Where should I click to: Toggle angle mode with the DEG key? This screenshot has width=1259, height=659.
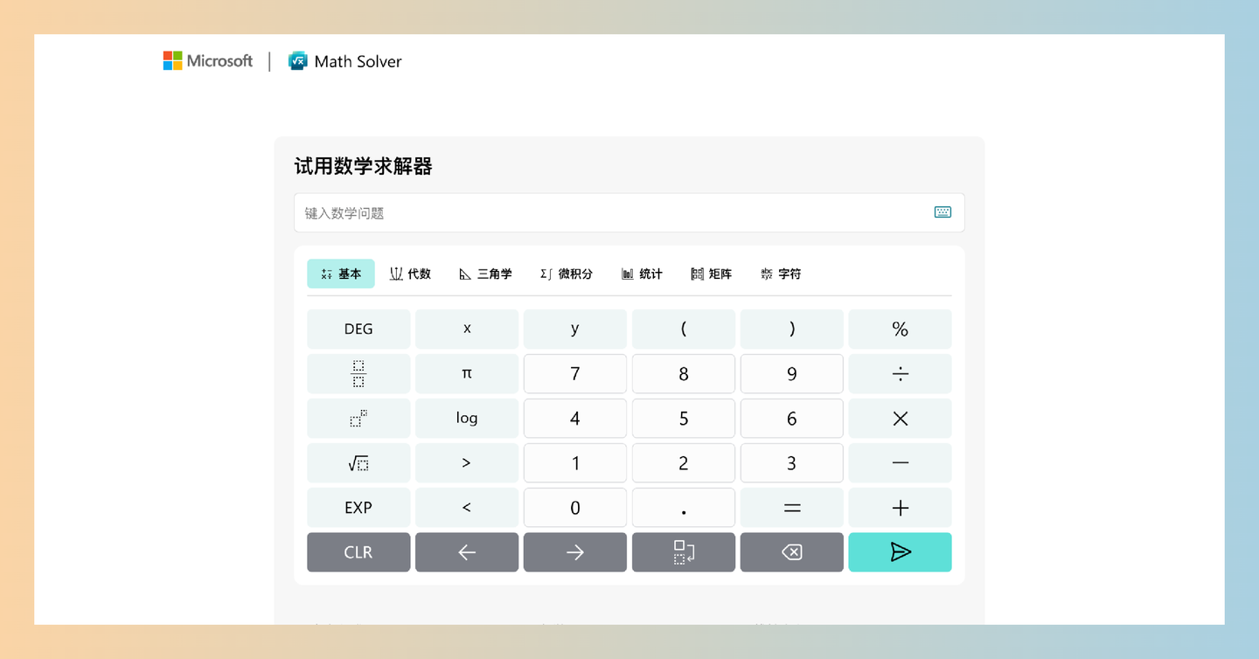[x=358, y=329]
